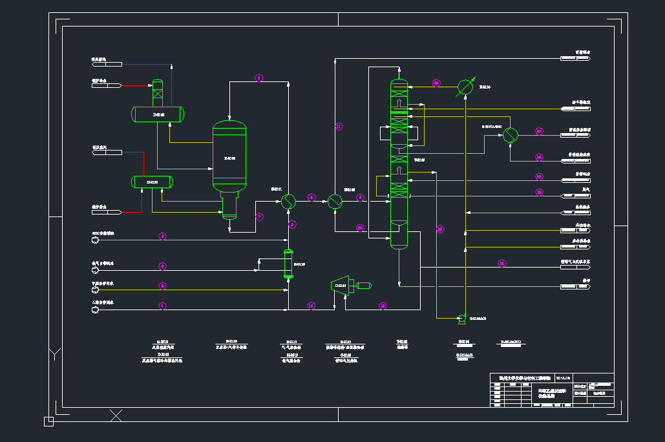Select the packed section atop the upper drum
The height and width of the screenshot is (442, 665).
157,94
